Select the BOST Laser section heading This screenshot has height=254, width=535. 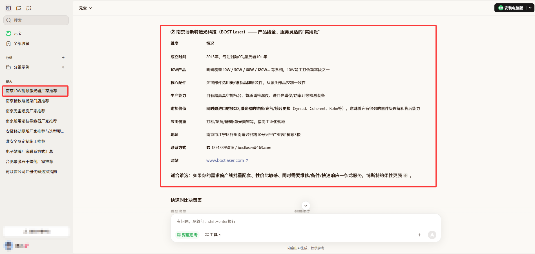coord(245,32)
